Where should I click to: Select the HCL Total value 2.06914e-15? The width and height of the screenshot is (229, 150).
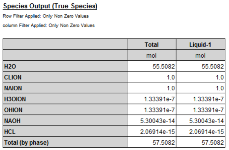coord(157,132)
